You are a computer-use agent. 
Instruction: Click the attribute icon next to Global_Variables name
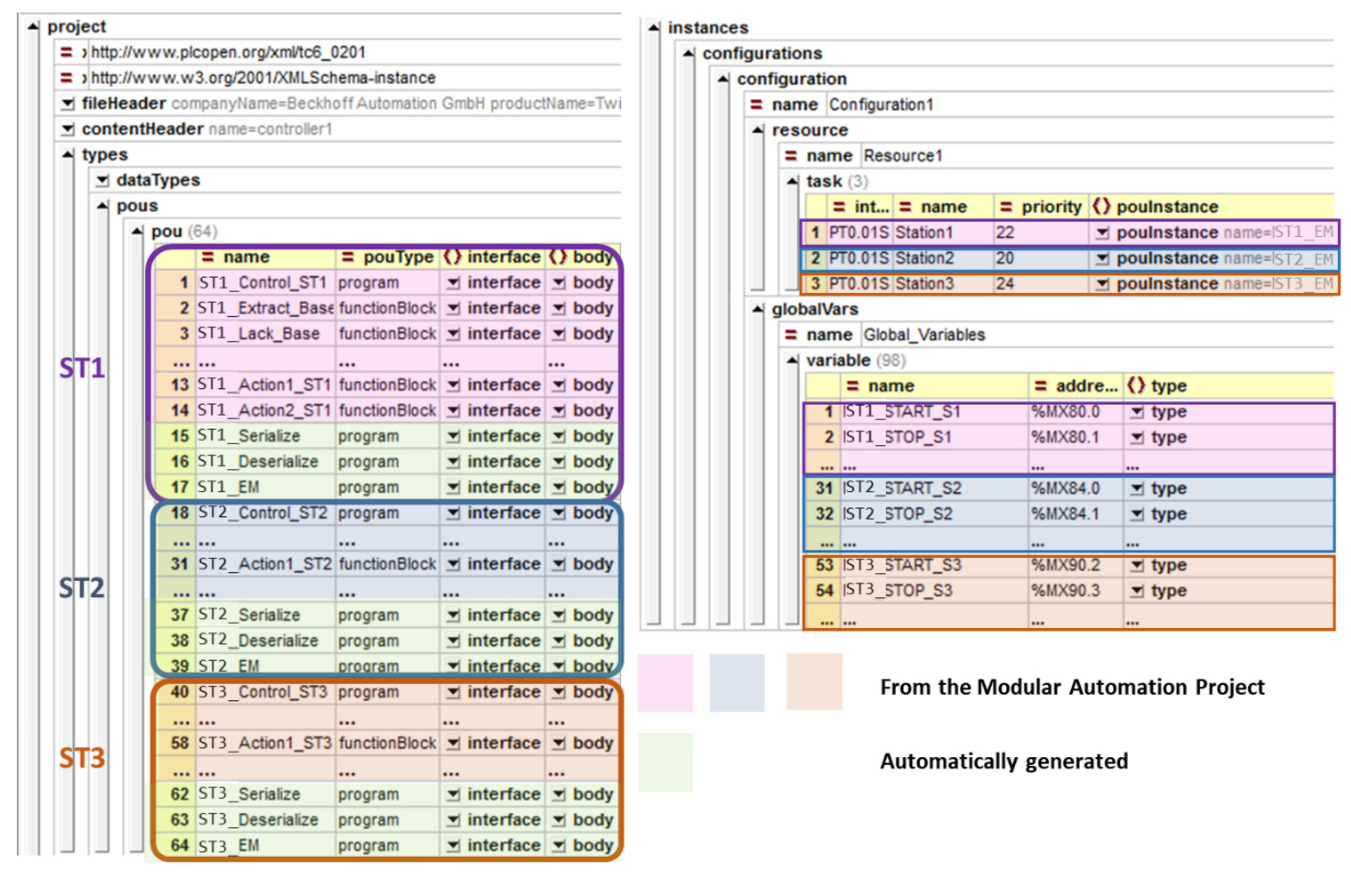coord(791,334)
